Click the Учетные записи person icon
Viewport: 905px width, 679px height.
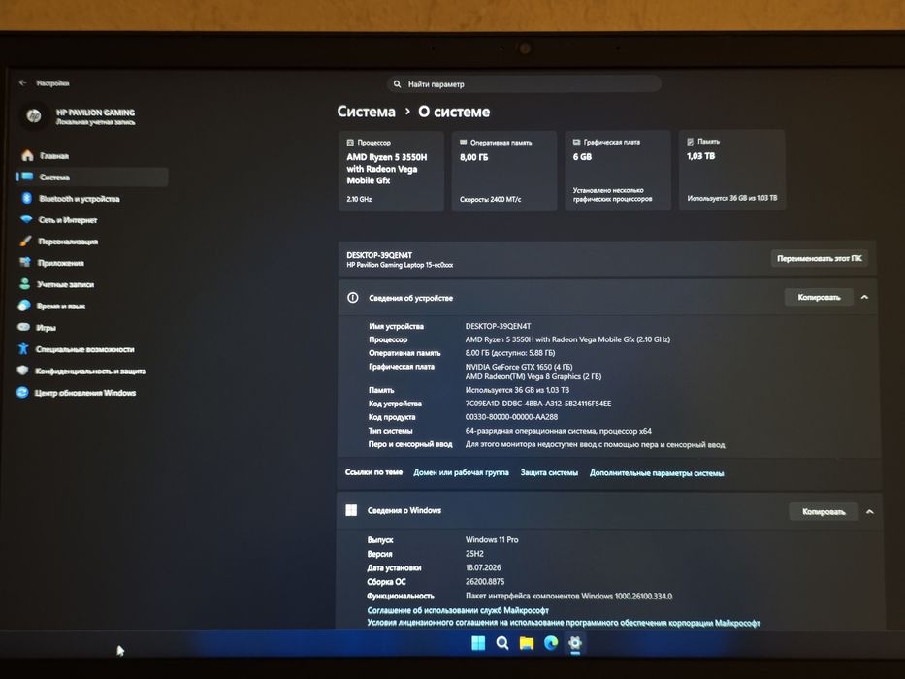tap(25, 283)
